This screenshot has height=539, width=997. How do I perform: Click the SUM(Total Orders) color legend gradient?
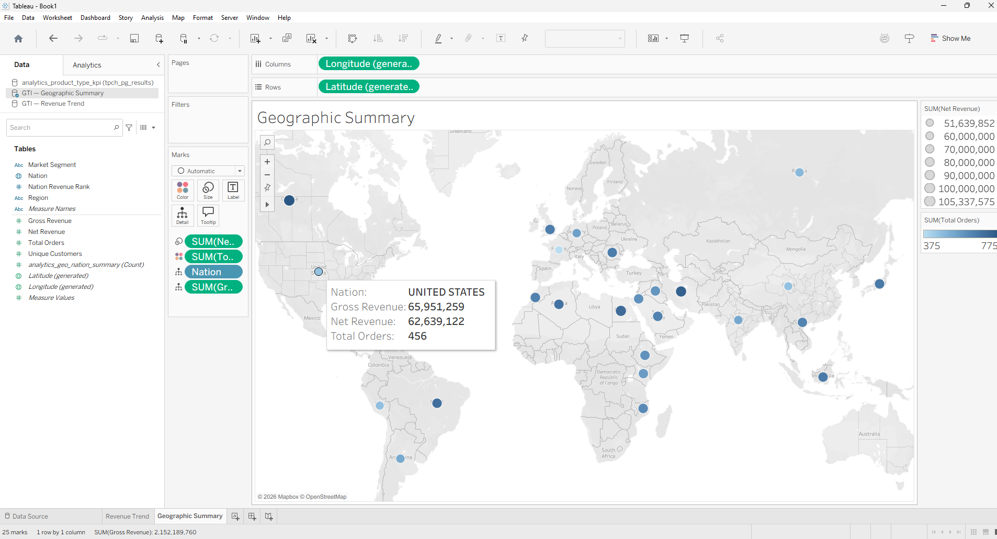pyautogui.click(x=959, y=234)
